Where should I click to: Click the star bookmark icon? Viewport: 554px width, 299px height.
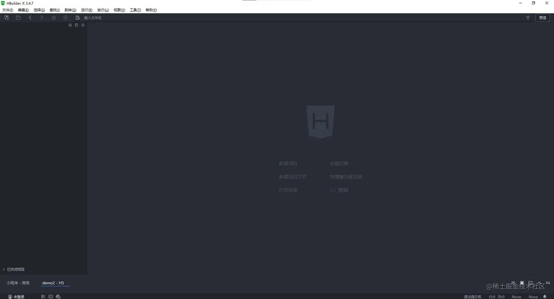pos(54,18)
